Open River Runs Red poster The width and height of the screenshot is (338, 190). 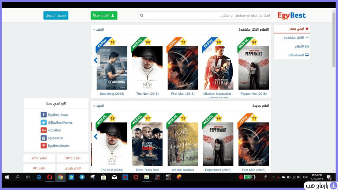(x=147, y=144)
